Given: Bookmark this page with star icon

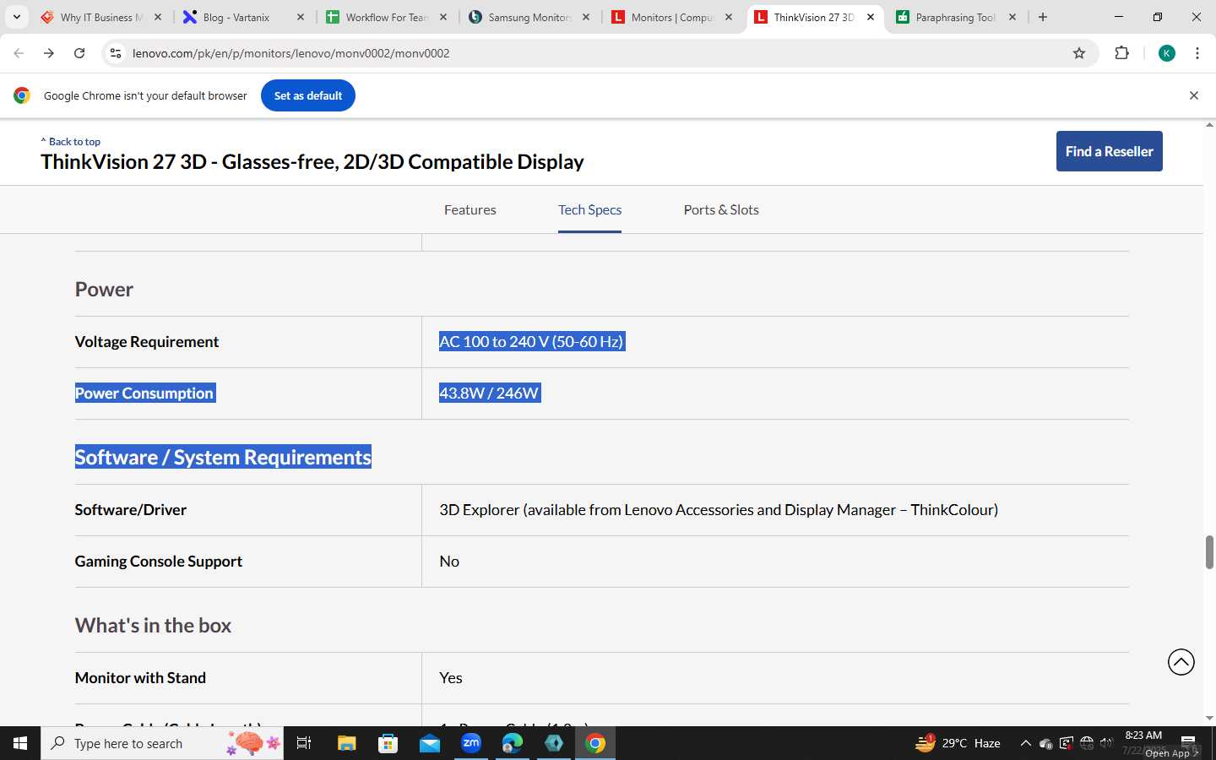Looking at the screenshot, I should coord(1079,53).
